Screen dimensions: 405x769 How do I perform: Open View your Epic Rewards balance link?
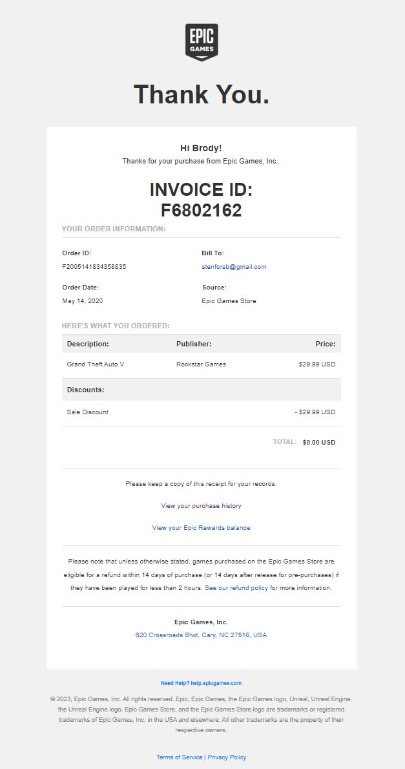click(201, 528)
